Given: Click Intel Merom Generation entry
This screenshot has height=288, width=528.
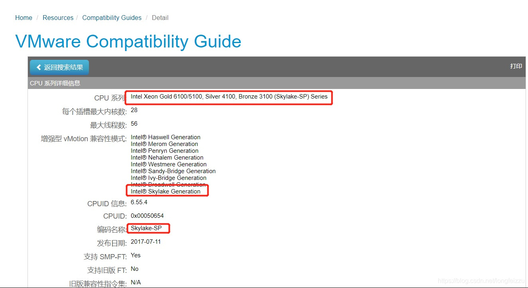Looking at the screenshot, I should click(x=164, y=144).
